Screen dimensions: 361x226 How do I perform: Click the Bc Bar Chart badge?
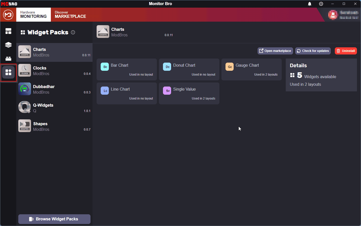(x=105, y=67)
